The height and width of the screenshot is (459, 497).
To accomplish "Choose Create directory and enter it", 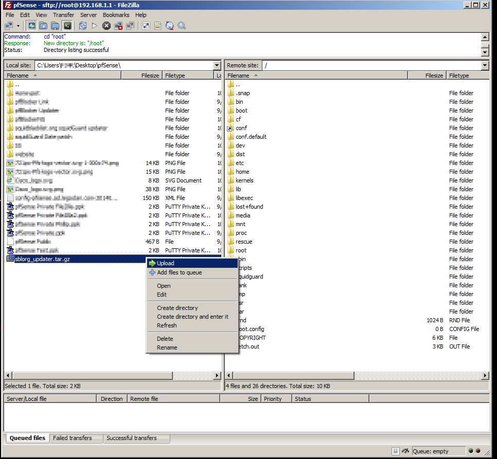I will coord(192,317).
